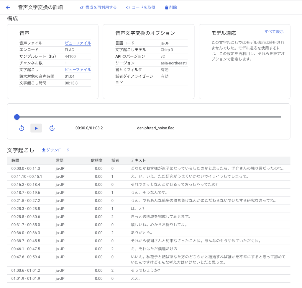Click the 削除 trash delete button
This screenshot has height=288, width=302.
(x=171, y=7)
